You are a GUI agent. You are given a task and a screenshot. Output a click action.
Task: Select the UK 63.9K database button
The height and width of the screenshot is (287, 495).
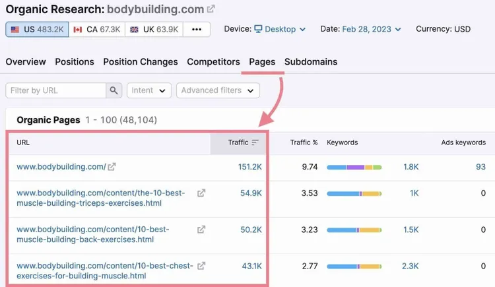coord(154,30)
